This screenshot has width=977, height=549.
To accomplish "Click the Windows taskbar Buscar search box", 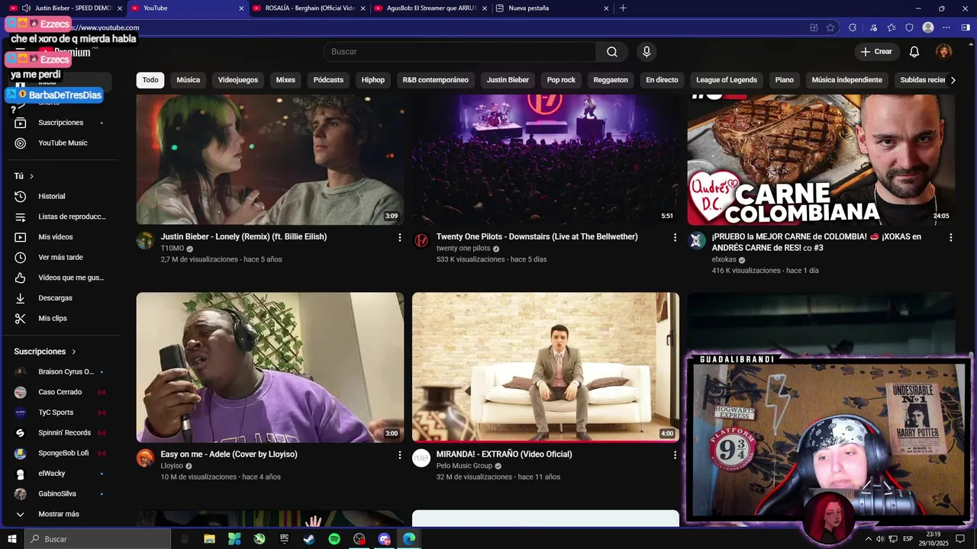I will pyautogui.click(x=98, y=539).
